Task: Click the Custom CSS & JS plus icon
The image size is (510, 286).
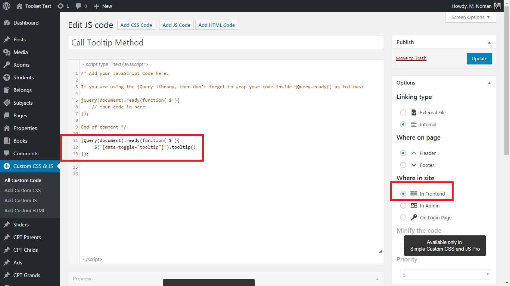Action: (7, 166)
